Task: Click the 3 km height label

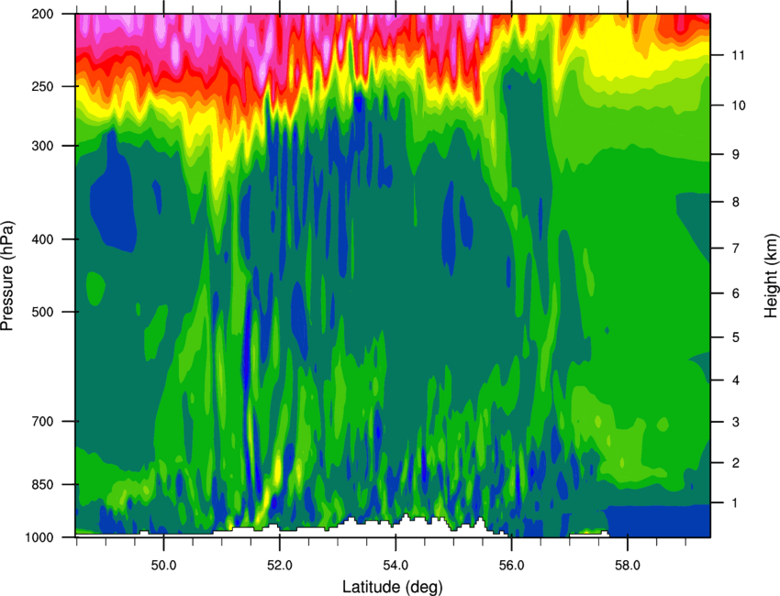Action: 736,422
